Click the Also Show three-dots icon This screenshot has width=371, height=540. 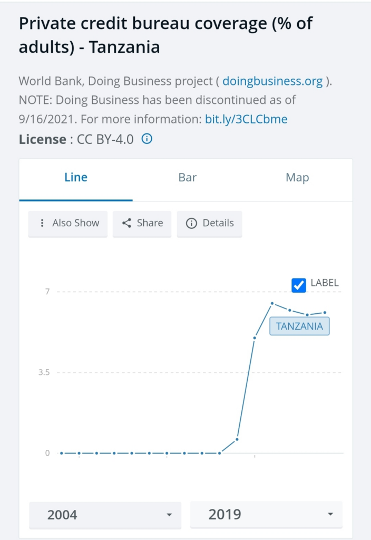[x=42, y=223]
